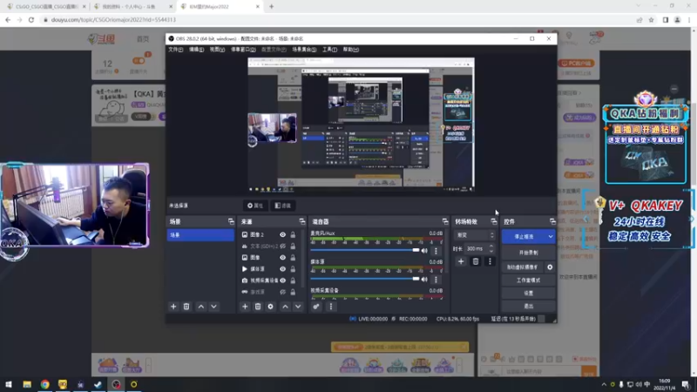Toggle lock on the 图像 2 source

click(x=293, y=234)
